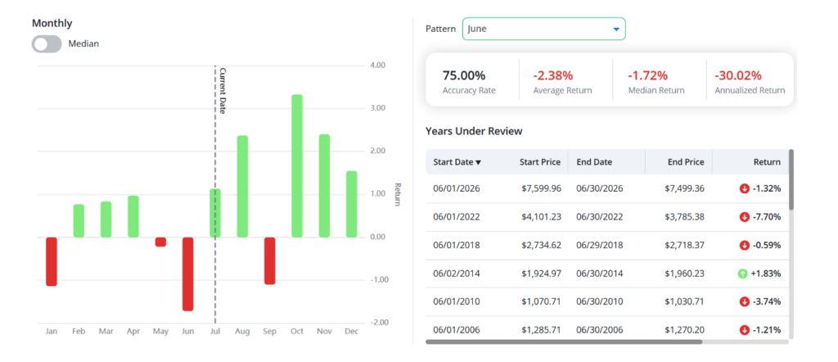The width and height of the screenshot is (838, 362).
Task: Click the $2,718.37 end price cell
Action: click(685, 246)
